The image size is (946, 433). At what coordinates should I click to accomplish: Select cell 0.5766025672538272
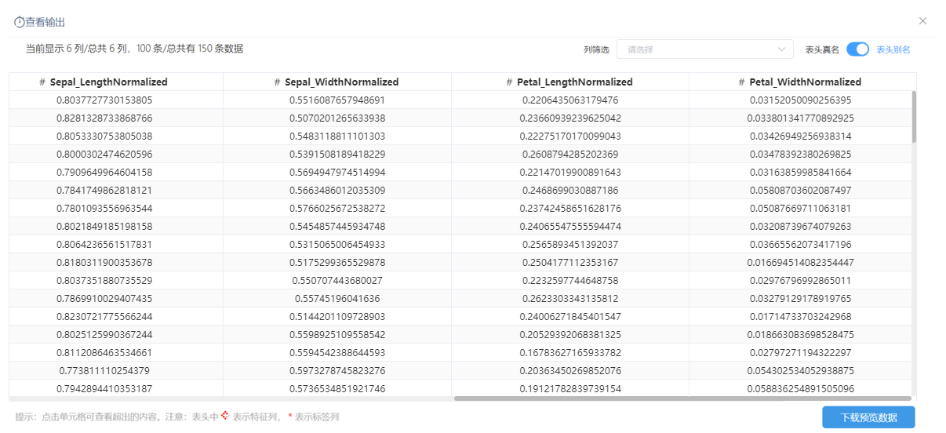[x=337, y=209]
